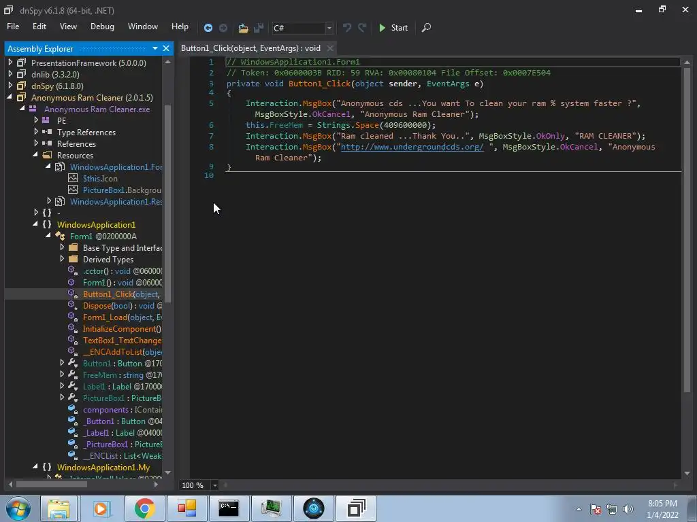Select the Dispose(bool) method
The width and height of the screenshot is (697, 522).
pos(123,306)
